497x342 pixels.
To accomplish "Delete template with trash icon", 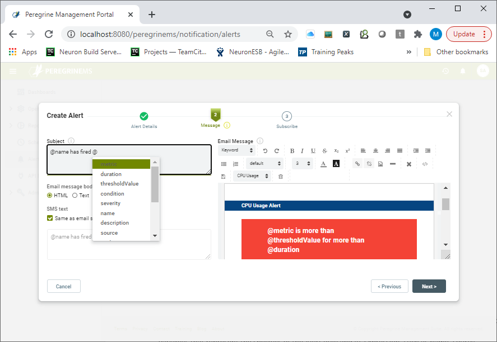I will [281, 177].
